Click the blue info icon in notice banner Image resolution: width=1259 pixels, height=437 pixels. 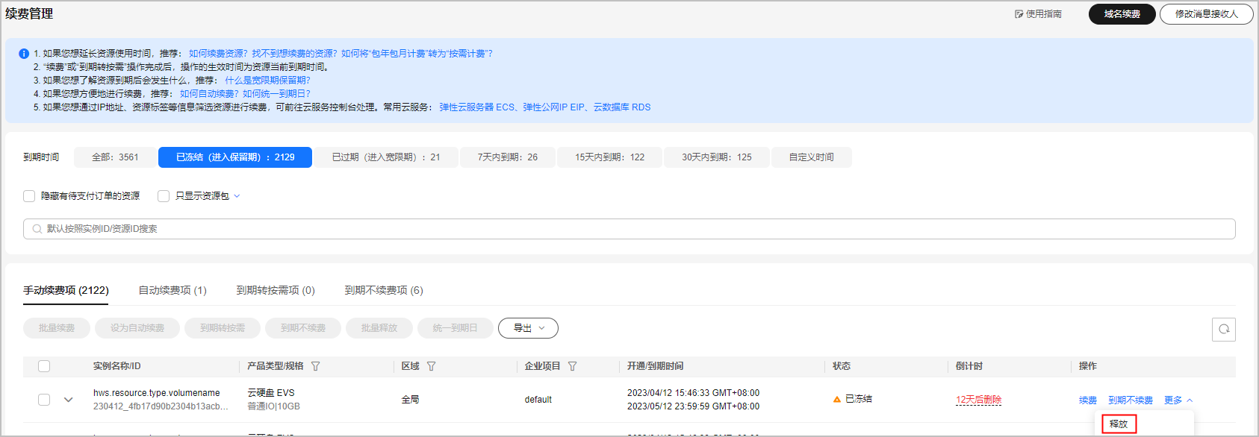pyautogui.click(x=24, y=54)
